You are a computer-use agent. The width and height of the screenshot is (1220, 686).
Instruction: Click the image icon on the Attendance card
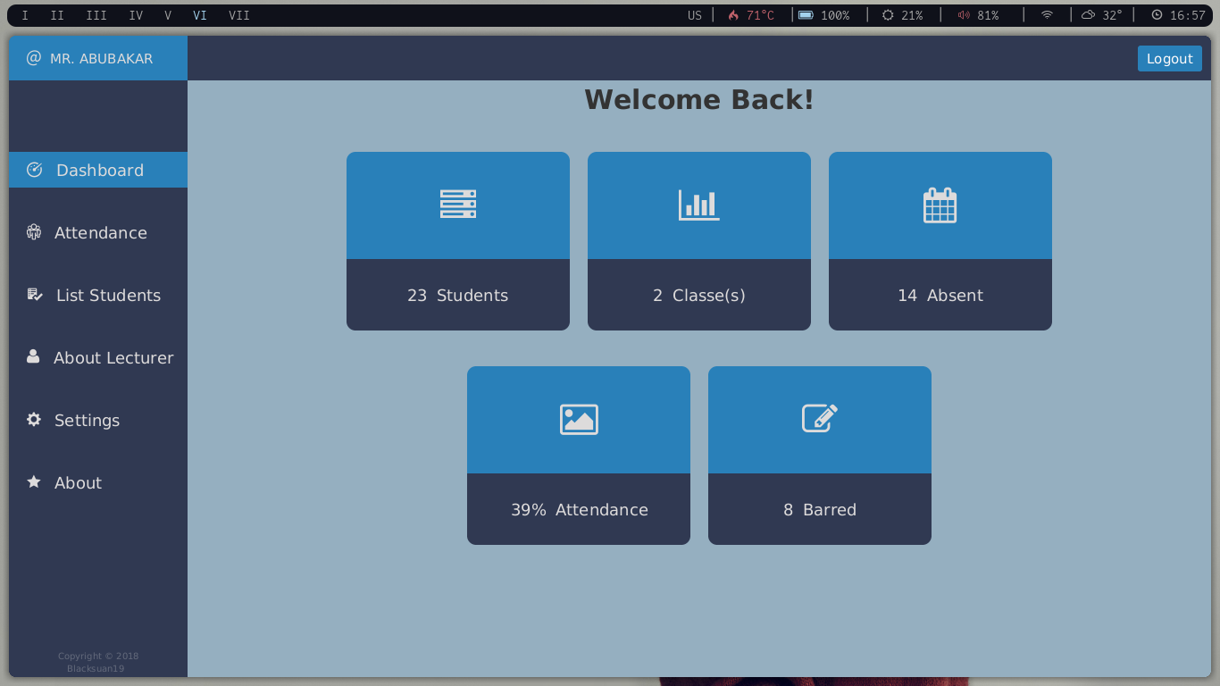pos(578,418)
